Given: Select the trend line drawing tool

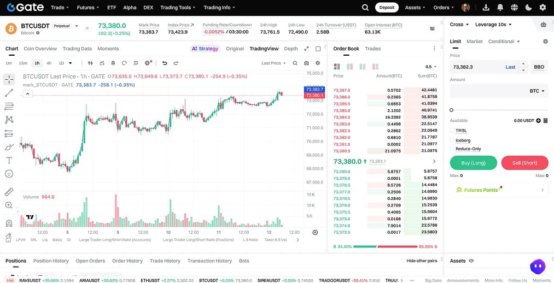Looking at the screenshot, I should (9, 93).
